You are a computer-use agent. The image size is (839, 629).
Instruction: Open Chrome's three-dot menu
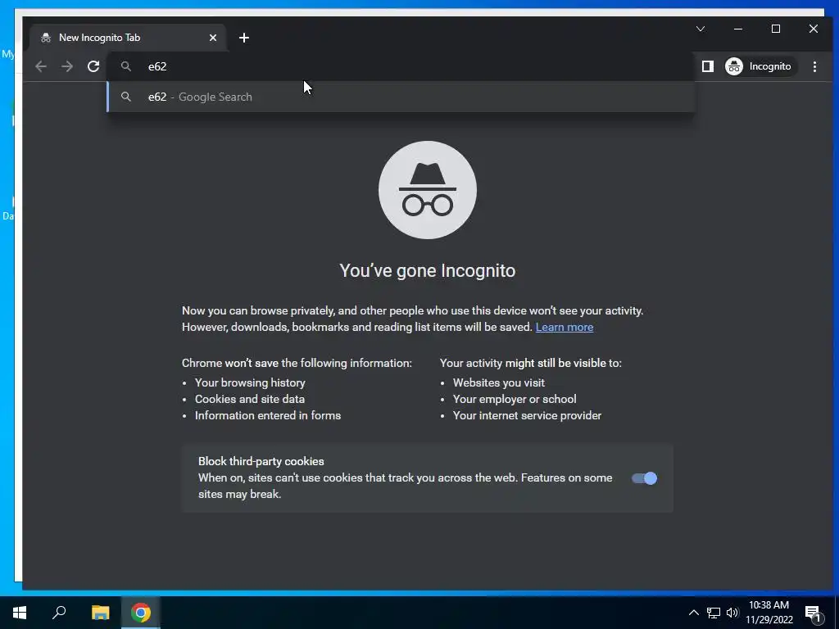tap(814, 66)
